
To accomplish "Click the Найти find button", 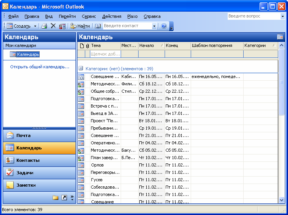I will 80,26.
